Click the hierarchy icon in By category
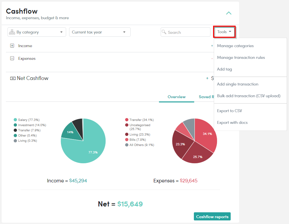Viewport: 289px width, 224px height. 12,32
